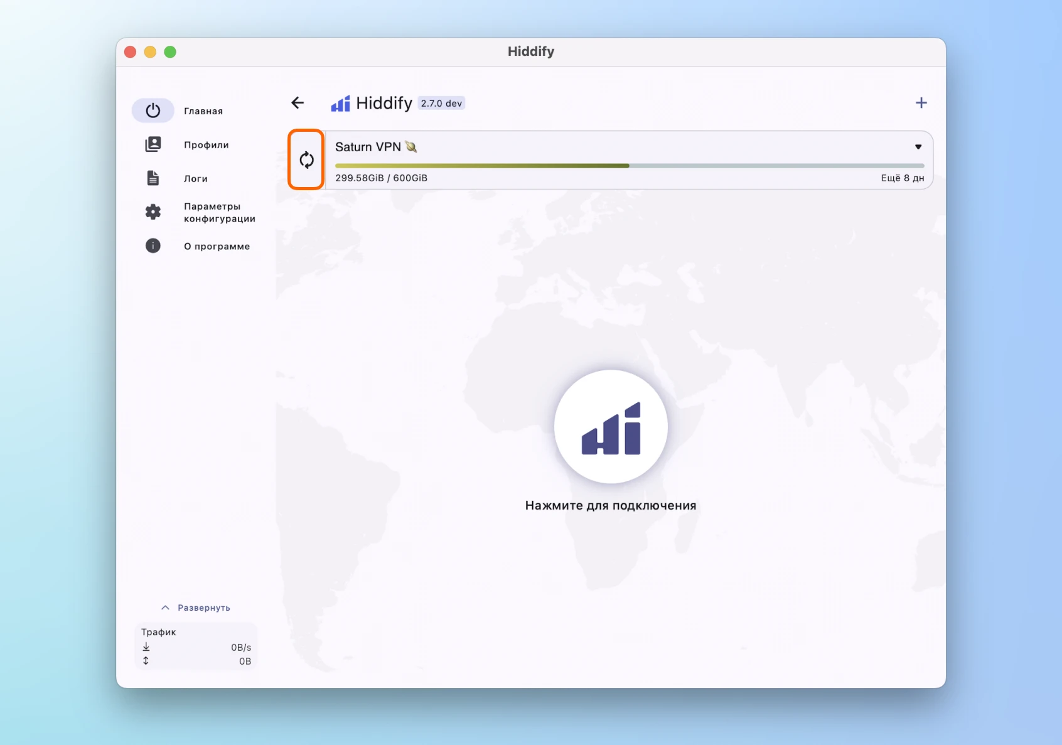Click the power icon in sidebar
The height and width of the screenshot is (745, 1062).
point(153,110)
